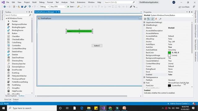198x111 pixels.
Task: Click the Enabled property False value
Action: click(x=170, y=75)
